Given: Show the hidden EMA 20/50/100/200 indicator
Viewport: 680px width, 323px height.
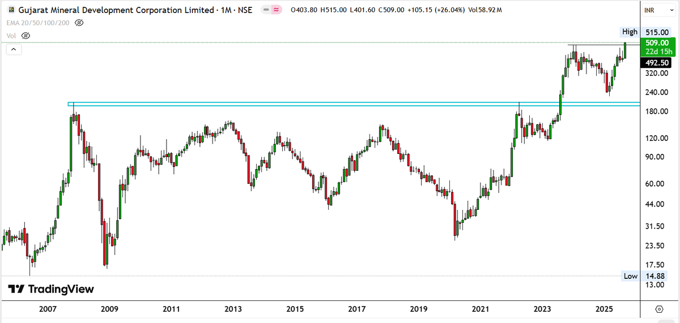Looking at the screenshot, I should [79, 23].
